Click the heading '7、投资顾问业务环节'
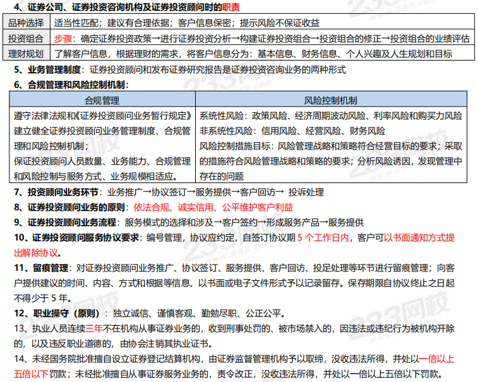 point(56,192)
